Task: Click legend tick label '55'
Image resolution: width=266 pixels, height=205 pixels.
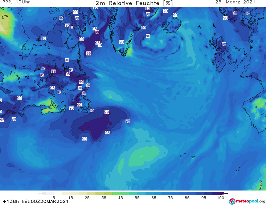Action: click(137, 198)
